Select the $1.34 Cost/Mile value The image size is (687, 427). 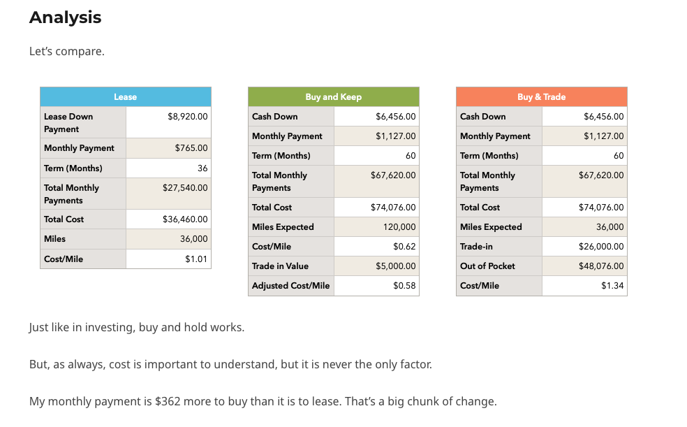(612, 286)
